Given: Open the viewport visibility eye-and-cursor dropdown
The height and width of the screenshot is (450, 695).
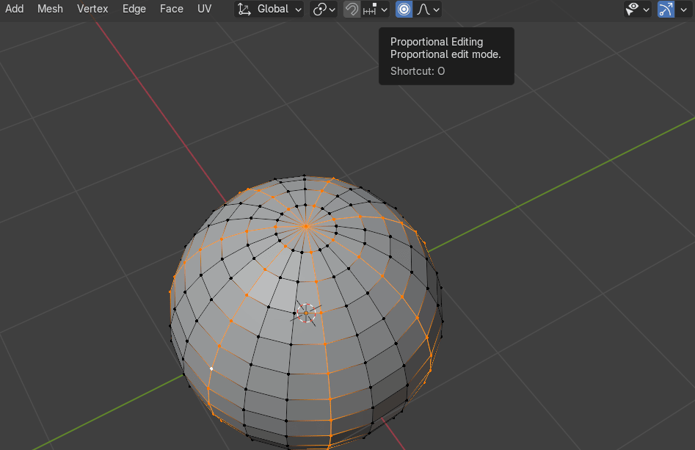Looking at the screenshot, I should pyautogui.click(x=636, y=10).
